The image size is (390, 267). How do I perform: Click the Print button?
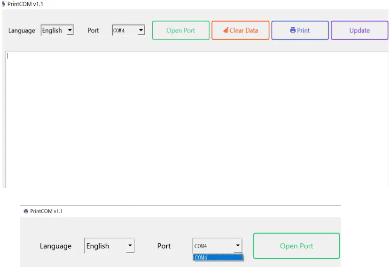coord(300,31)
